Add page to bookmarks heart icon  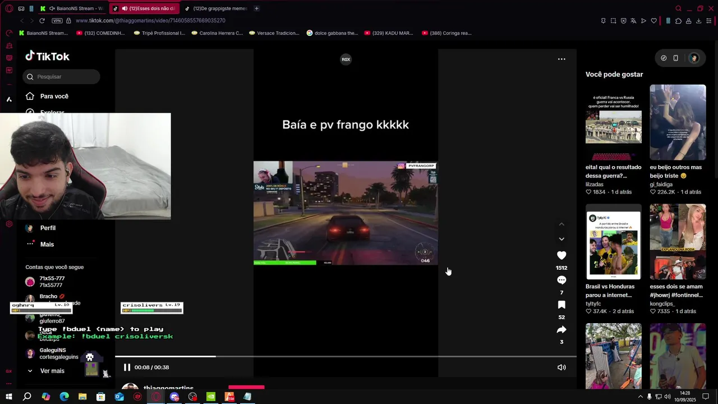pos(653,21)
